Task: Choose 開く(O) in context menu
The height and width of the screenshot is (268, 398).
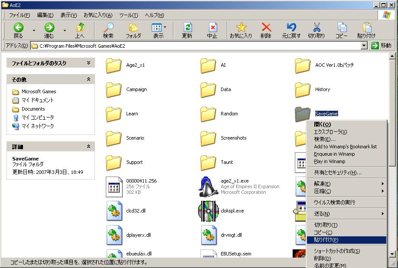Action: 346,124
